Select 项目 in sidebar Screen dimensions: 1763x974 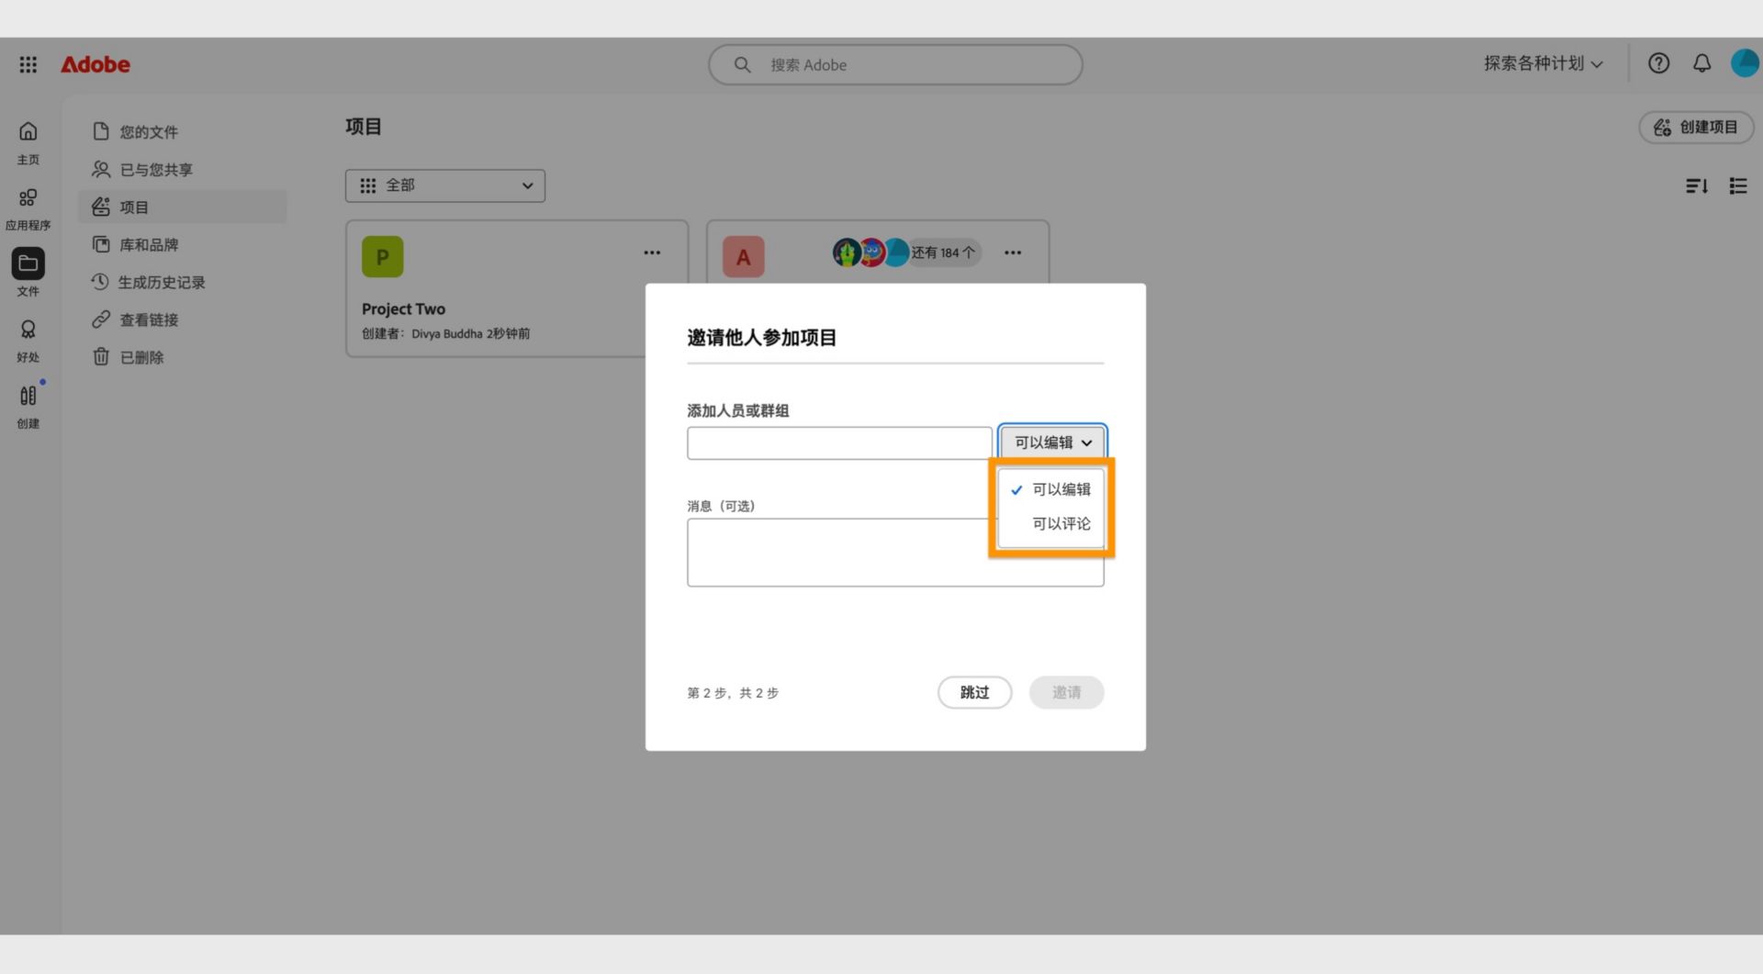183,207
